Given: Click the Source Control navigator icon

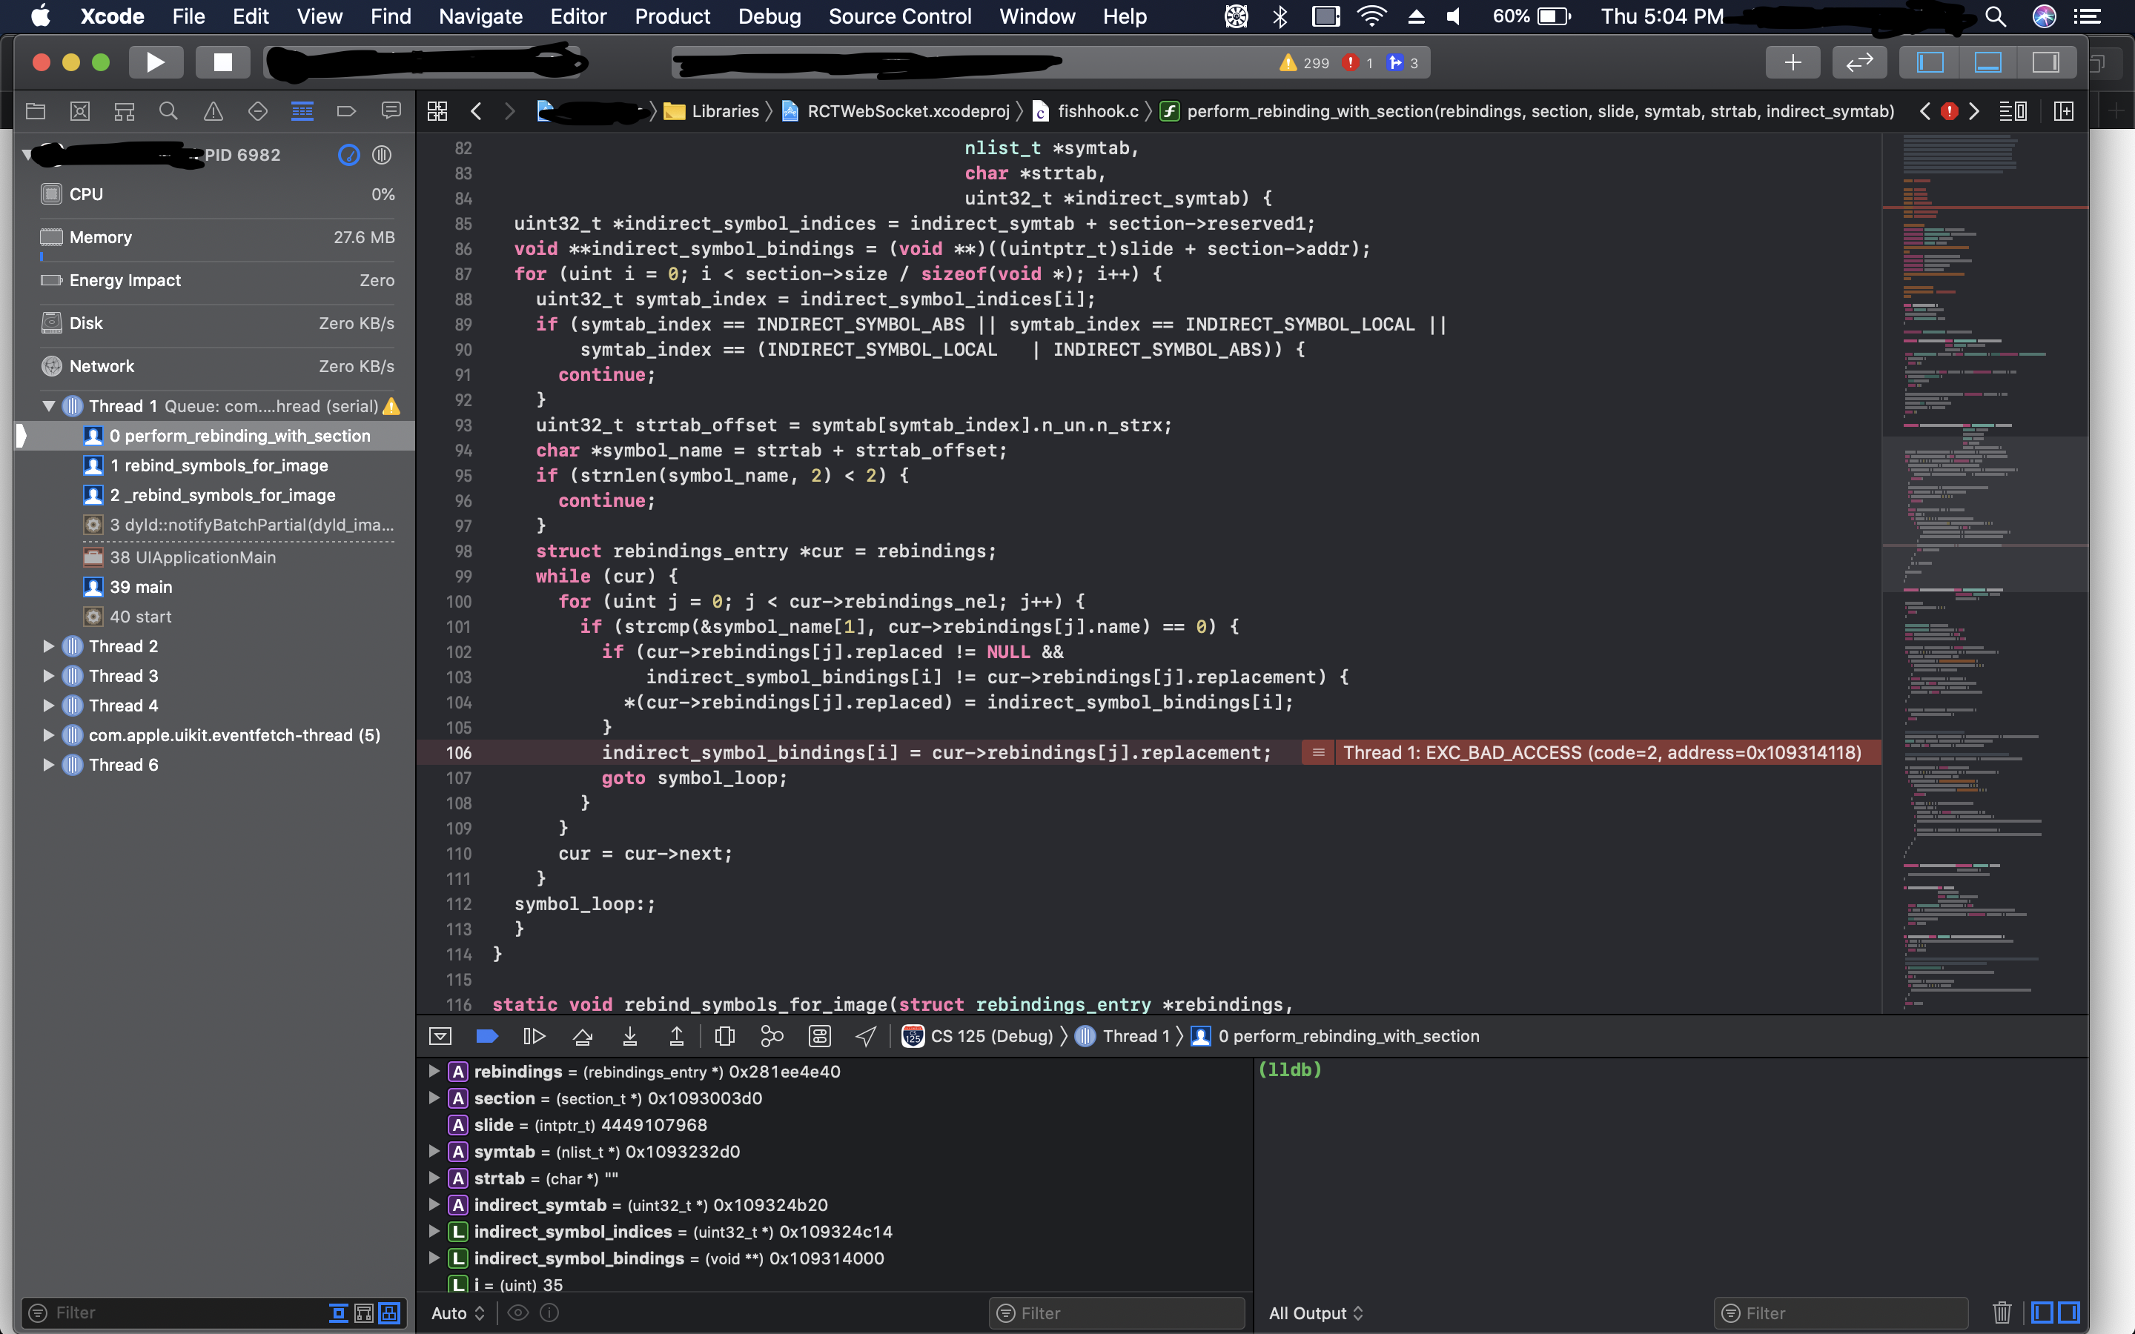Looking at the screenshot, I should [80, 111].
